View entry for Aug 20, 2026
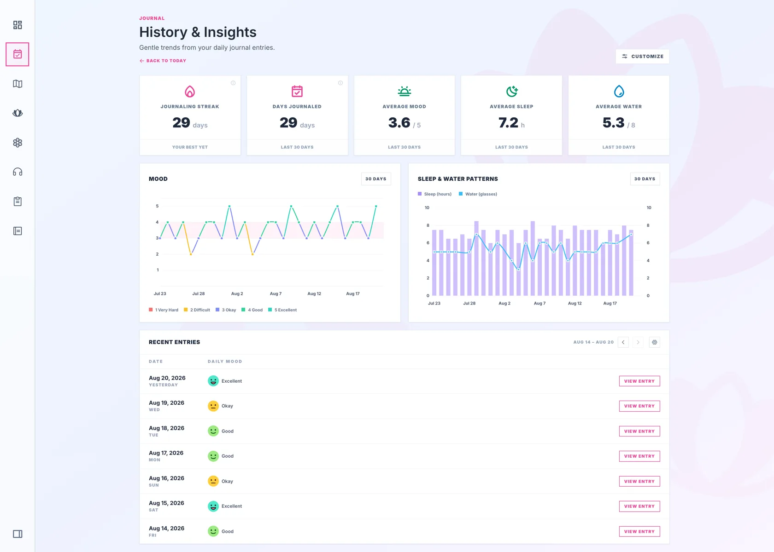Image resolution: width=774 pixels, height=552 pixels. 639,381
